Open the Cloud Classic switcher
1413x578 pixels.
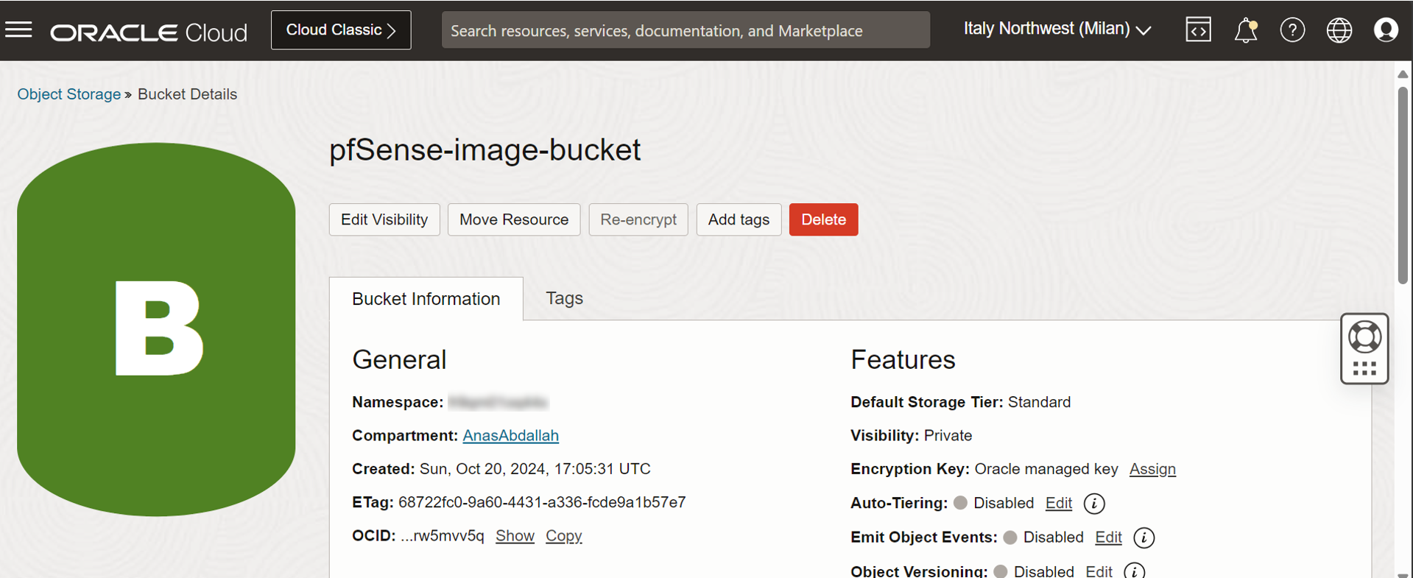341,30
